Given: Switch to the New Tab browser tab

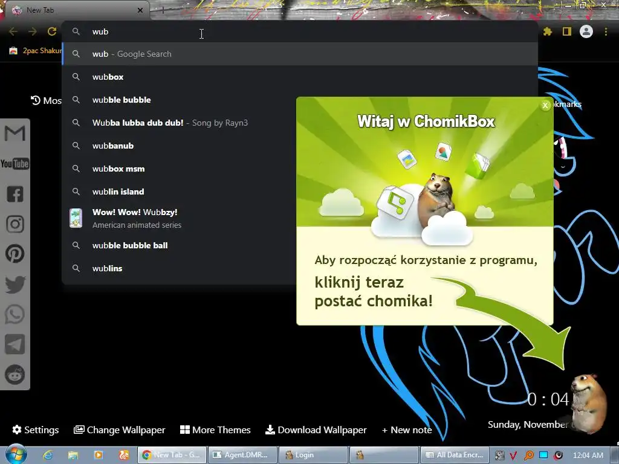Looking at the screenshot, I should (x=75, y=10).
